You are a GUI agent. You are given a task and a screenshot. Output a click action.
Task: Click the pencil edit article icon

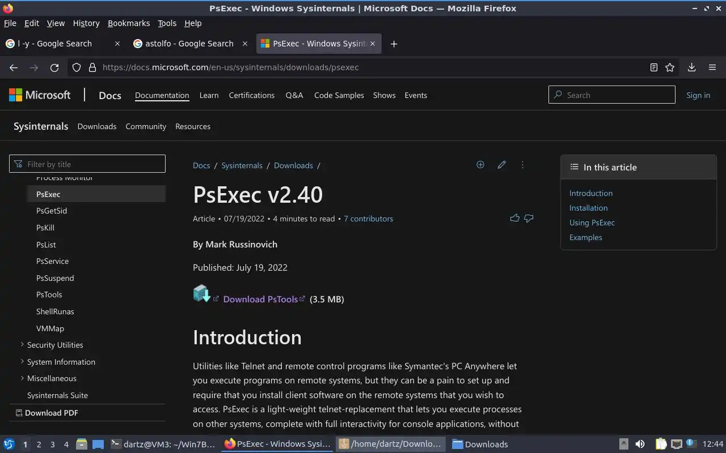click(501, 165)
